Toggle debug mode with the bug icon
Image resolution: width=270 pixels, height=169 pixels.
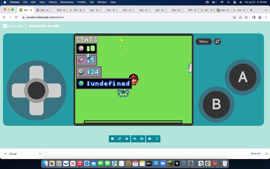point(127,139)
